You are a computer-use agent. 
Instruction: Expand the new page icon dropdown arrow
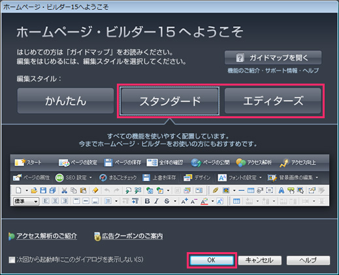pyautogui.click(x=27, y=191)
